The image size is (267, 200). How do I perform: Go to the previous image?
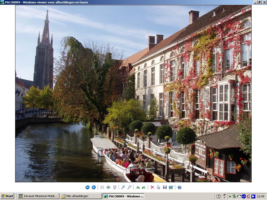tap(87, 187)
